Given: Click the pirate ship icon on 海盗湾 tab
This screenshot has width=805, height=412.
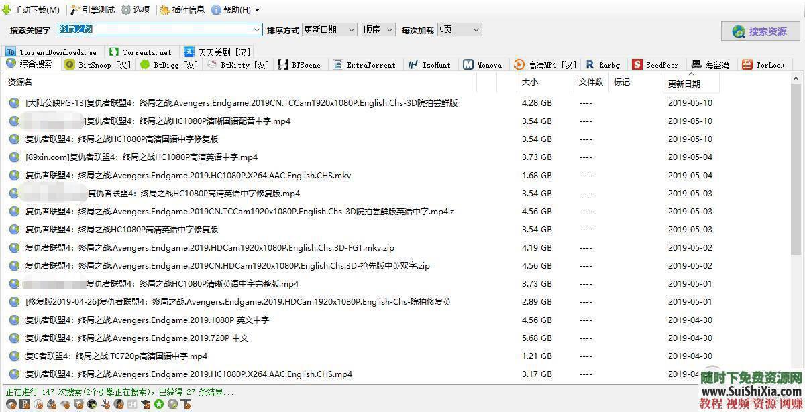Looking at the screenshot, I should point(698,64).
